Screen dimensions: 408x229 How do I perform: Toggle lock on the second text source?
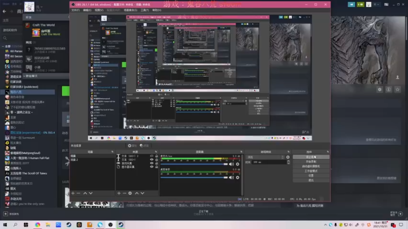coord(157,159)
